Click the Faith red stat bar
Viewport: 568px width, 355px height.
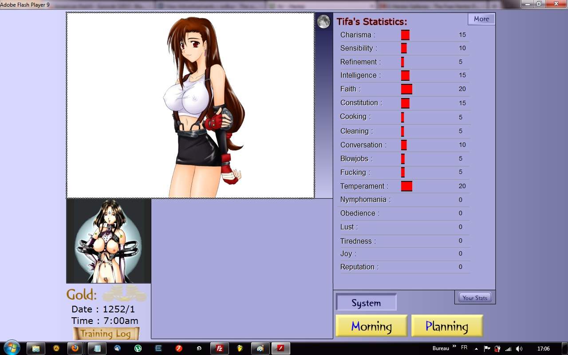pyautogui.click(x=406, y=89)
